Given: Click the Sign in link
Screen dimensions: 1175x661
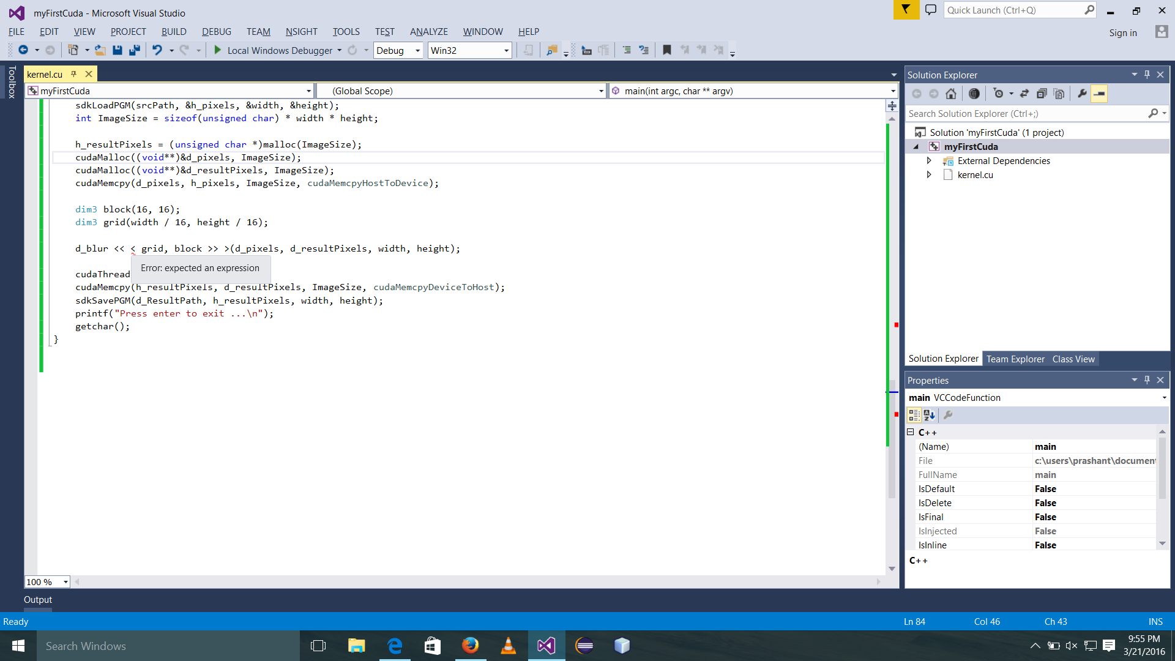Looking at the screenshot, I should (1123, 33).
